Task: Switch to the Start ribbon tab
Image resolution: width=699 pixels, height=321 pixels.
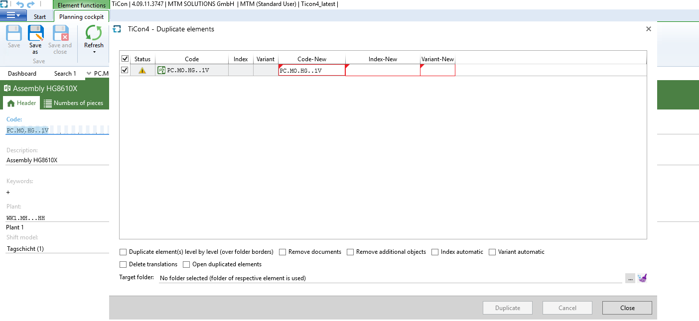Action: tap(40, 16)
